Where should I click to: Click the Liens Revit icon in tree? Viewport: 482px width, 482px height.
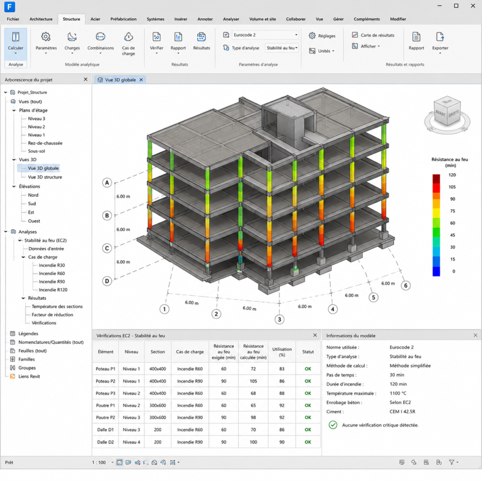click(x=13, y=376)
